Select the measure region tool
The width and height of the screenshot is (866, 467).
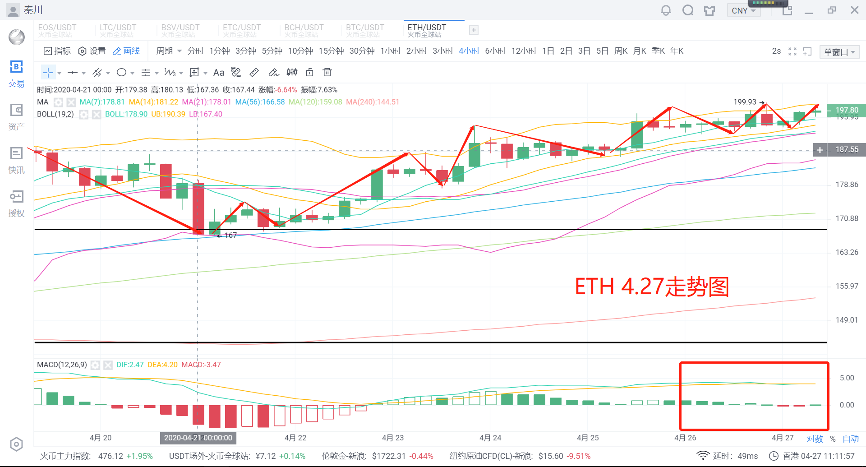pos(194,72)
